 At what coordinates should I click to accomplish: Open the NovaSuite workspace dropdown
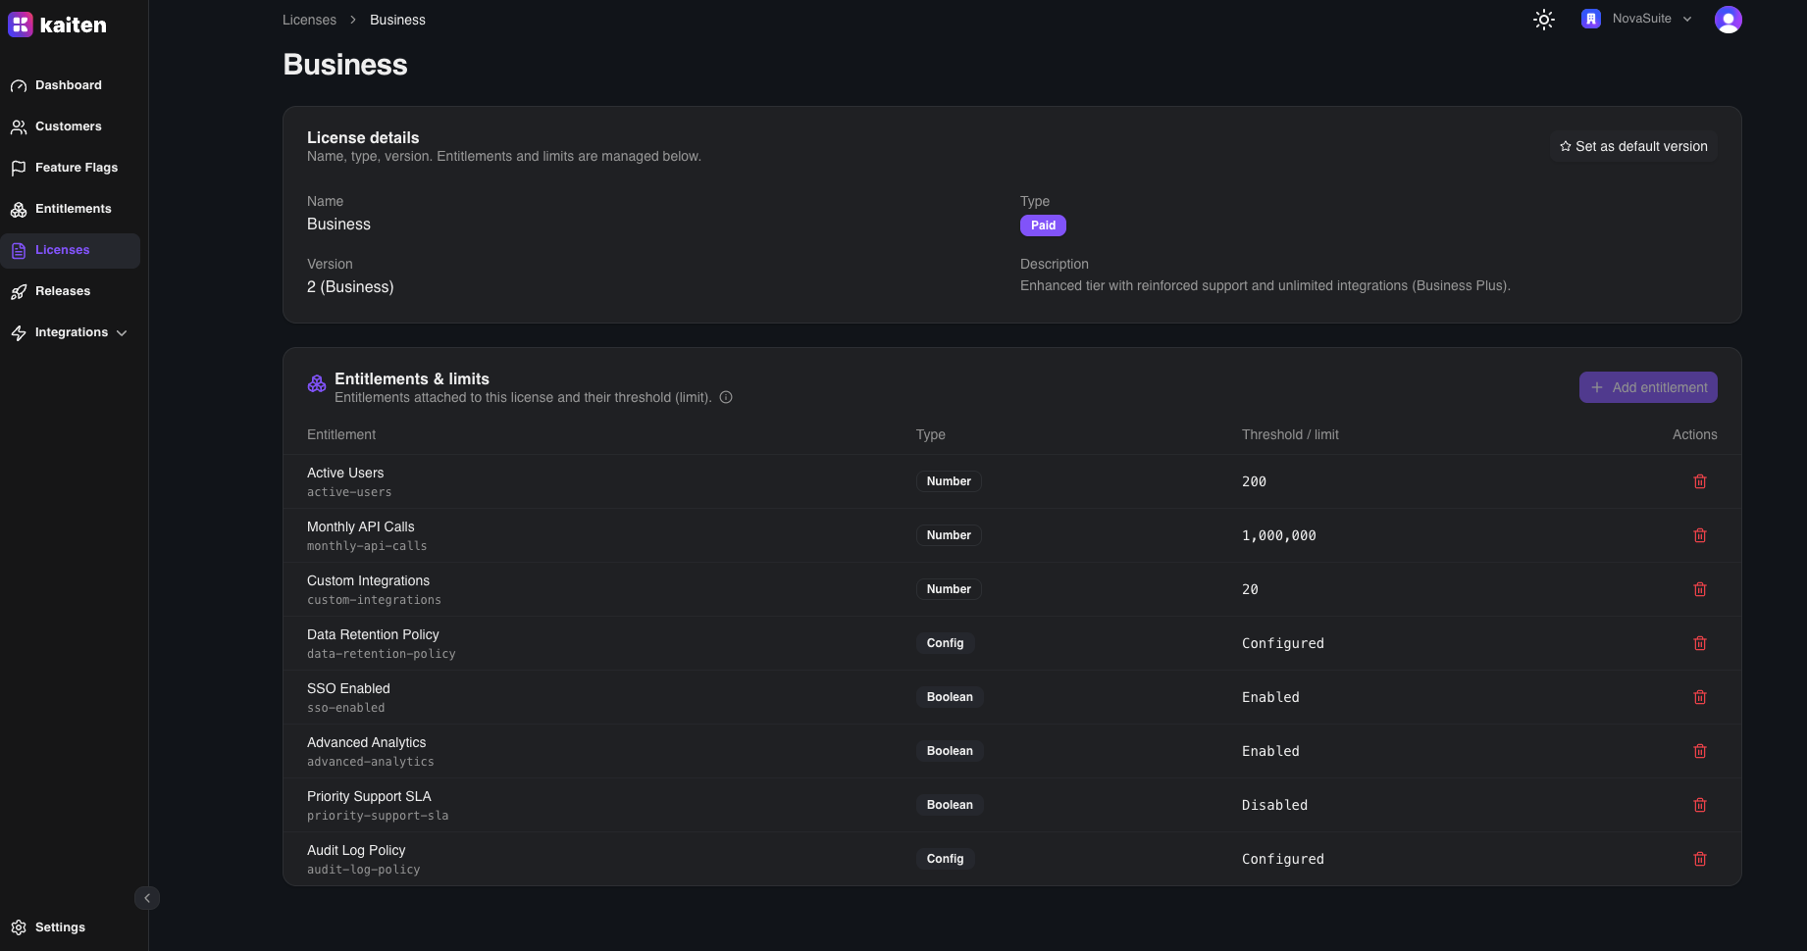[x=1637, y=19]
